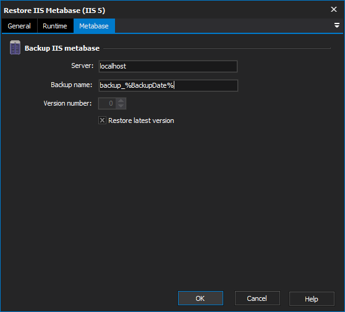Confirm with the OK button
Screen dimensions: 345x312
(x=200, y=298)
